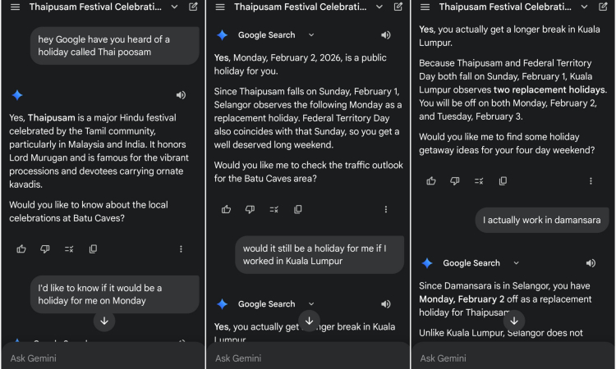Click Google Search label above 'Since Damansara is in Selangor'
Image resolution: width=616 pixels, height=369 pixels.
[x=471, y=263]
